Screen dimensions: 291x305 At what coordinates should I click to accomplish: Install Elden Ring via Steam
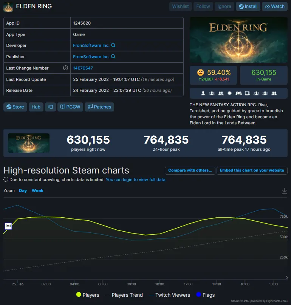[x=248, y=6]
